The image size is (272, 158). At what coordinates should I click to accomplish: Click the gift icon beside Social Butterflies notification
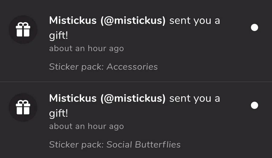(x=23, y=107)
